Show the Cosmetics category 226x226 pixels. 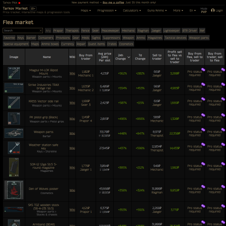pos(126,44)
